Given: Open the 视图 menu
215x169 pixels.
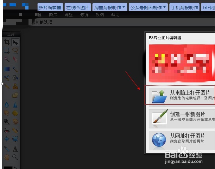Looking at the screenshot, I should point(100,15).
